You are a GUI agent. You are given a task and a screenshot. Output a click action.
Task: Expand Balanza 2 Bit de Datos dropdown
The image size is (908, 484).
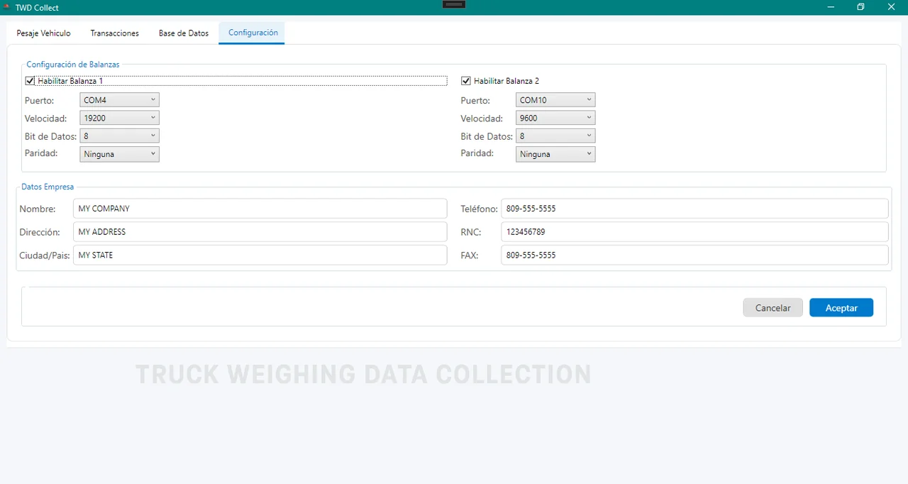pos(555,136)
